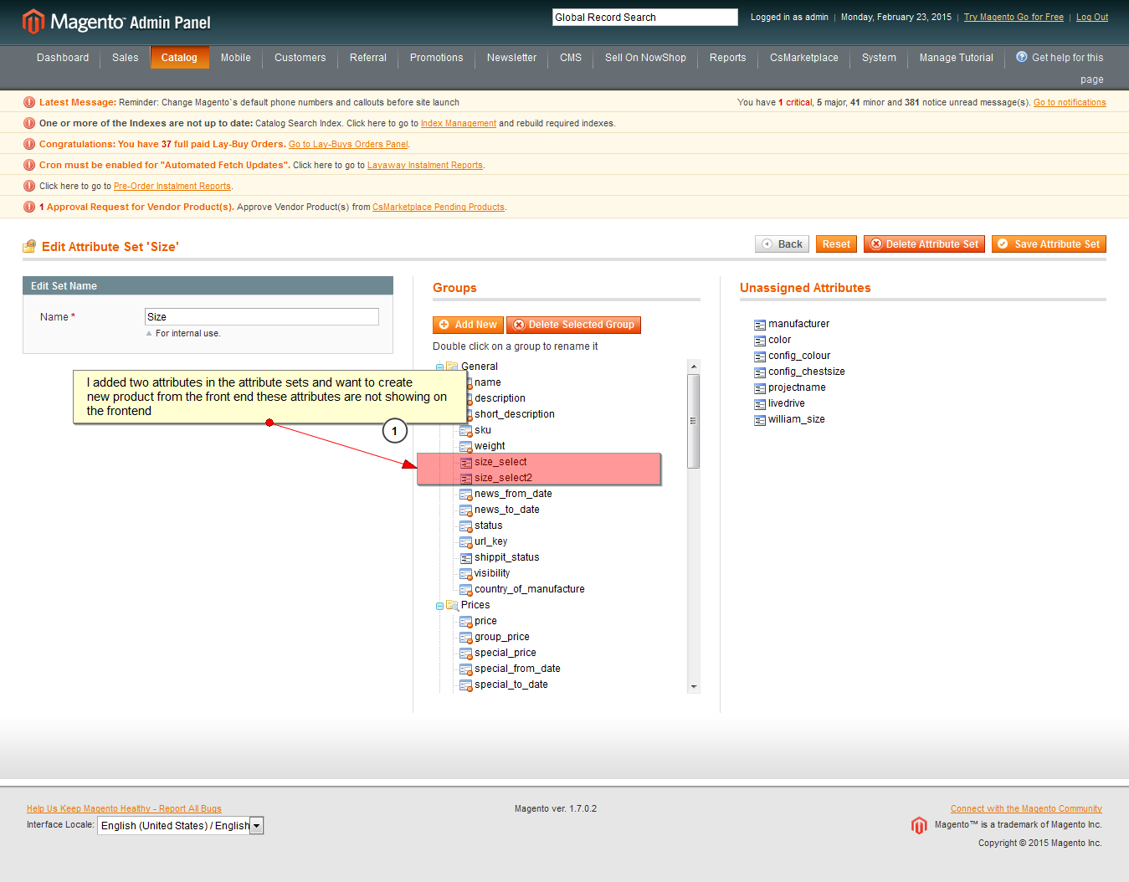Collapse the General group tree node

coord(439,367)
